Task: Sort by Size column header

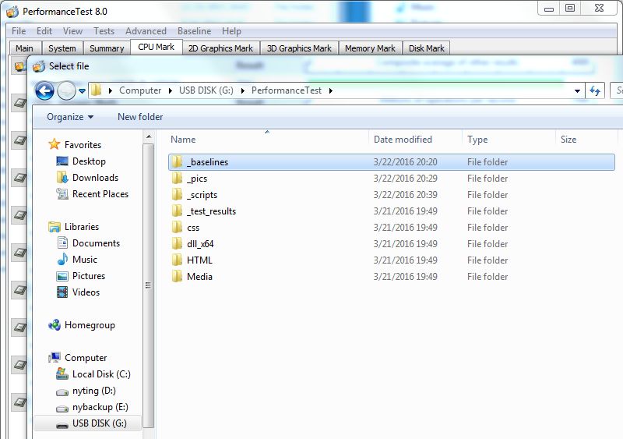Action: [568, 140]
